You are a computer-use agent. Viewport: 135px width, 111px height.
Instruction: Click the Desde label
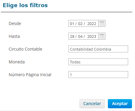click(15, 24)
